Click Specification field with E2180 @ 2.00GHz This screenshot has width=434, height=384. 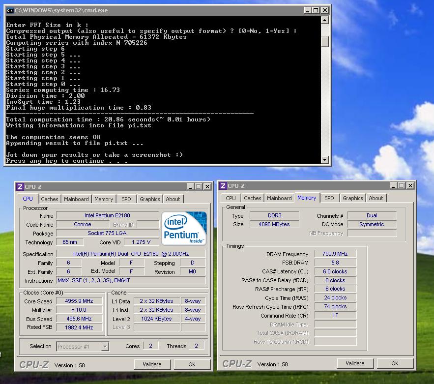coord(131,254)
